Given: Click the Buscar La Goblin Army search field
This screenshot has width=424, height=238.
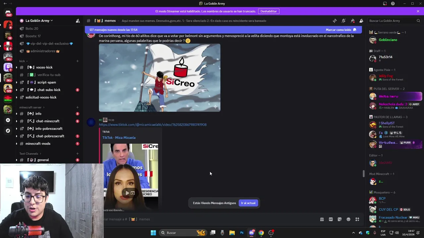Looking at the screenshot, I should (x=394, y=20).
